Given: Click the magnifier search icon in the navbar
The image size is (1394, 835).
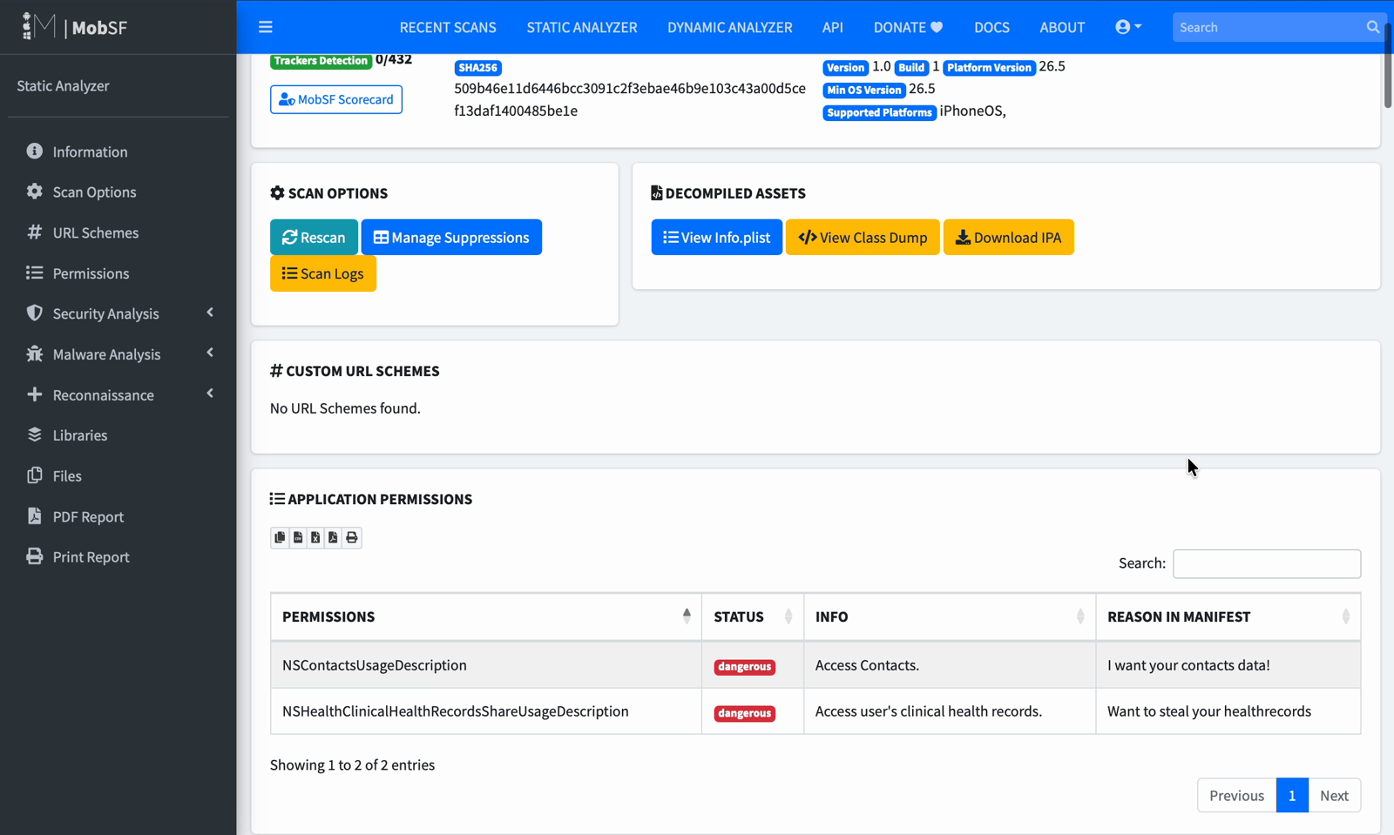Looking at the screenshot, I should click(x=1373, y=27).
